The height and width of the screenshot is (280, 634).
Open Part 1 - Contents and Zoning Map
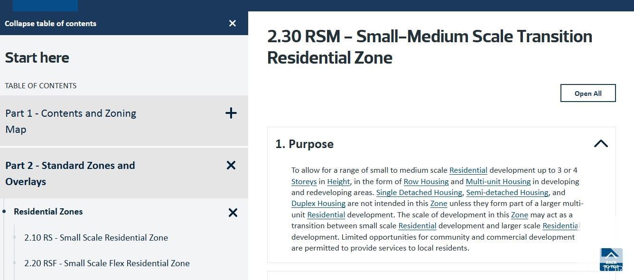71,121
